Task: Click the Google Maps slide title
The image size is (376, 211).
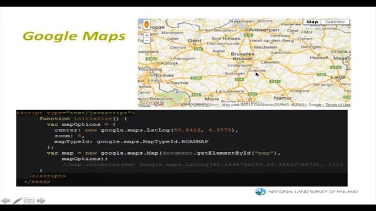Action: pyautogui.click(x=74, y=36)
